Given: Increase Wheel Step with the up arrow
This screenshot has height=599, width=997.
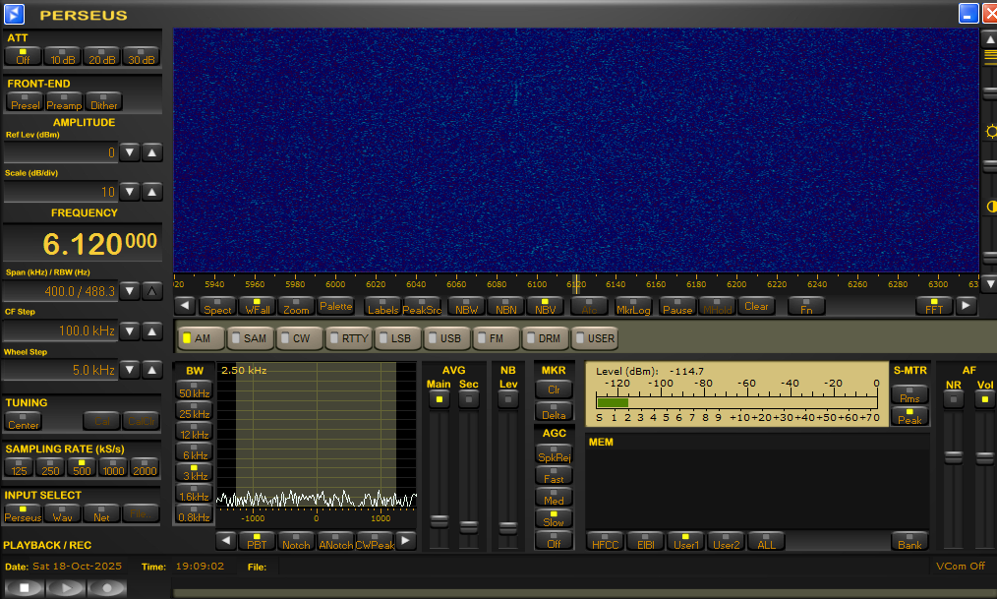Looking at the screenshot, I should point(151,370).
